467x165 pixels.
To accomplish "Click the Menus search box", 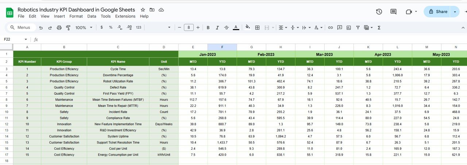I will click(x=22, y=28).
